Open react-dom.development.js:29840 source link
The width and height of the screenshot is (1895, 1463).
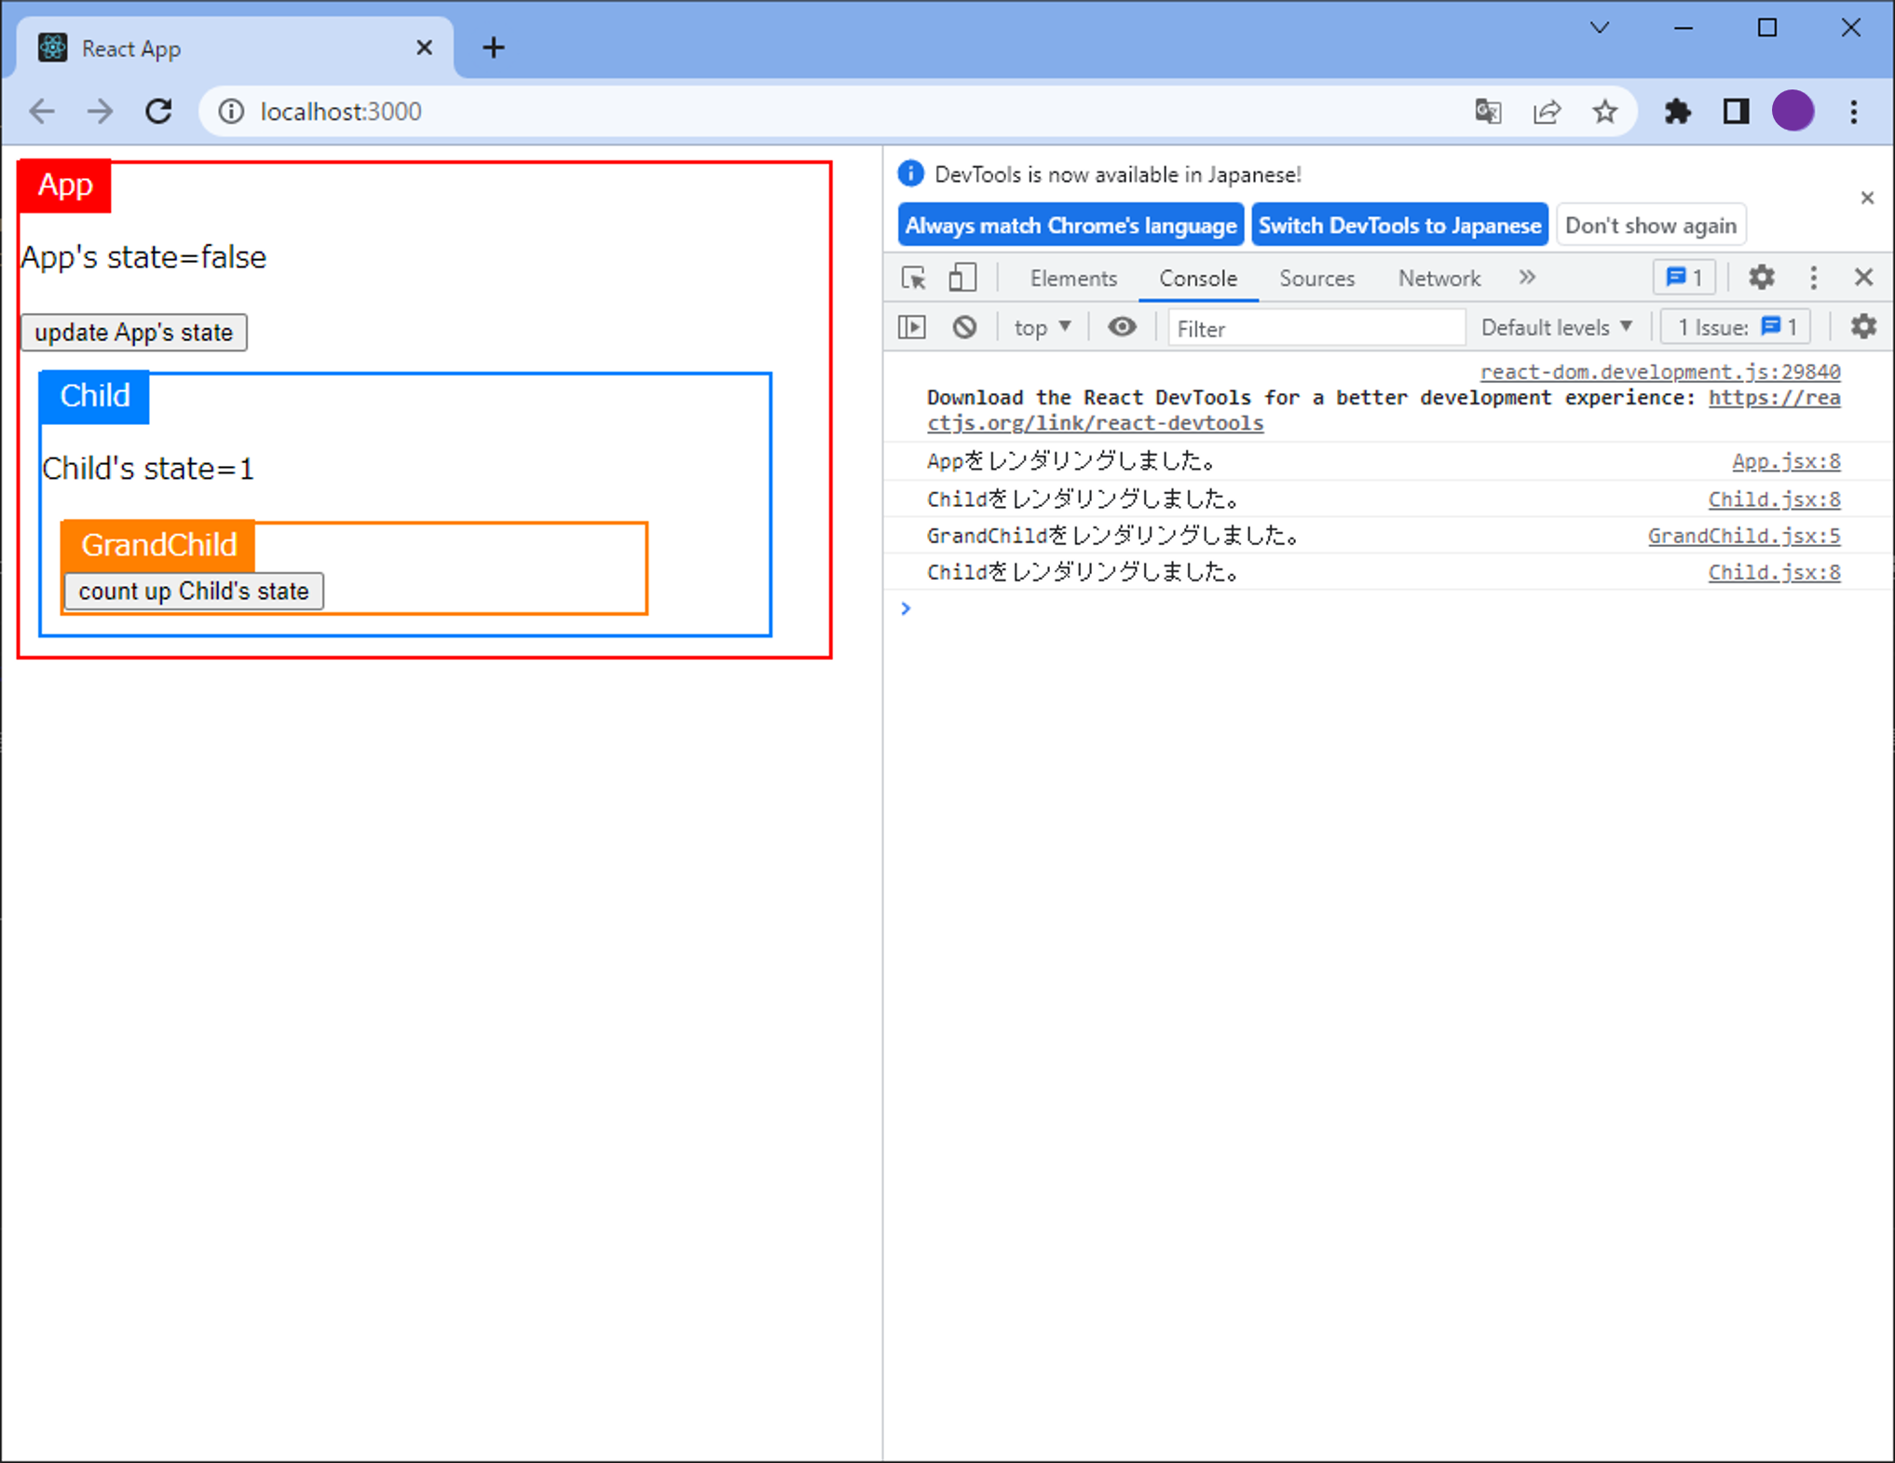pos(1660,372)
